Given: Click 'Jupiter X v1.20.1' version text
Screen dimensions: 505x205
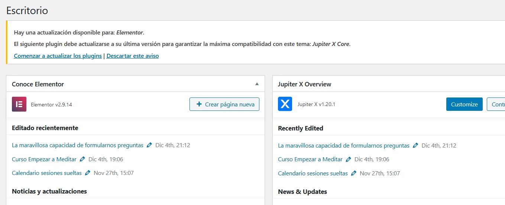Looking at the screenshot, I should [x=317, y=105].
